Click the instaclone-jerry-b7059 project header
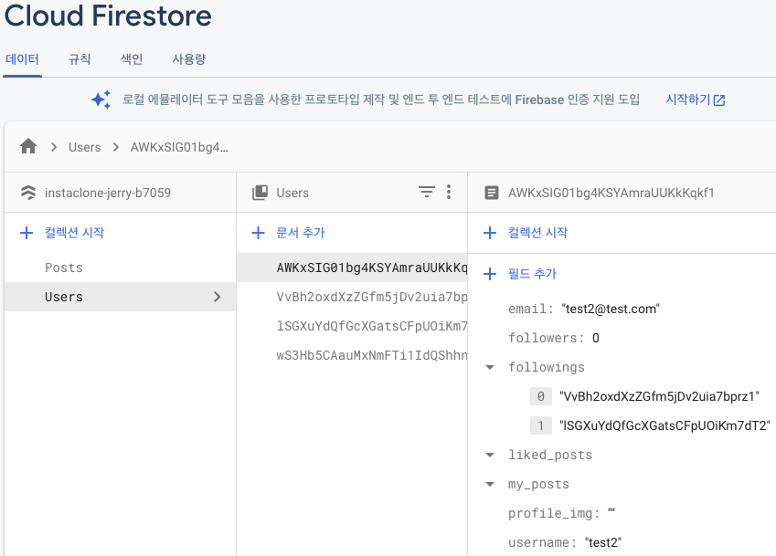 pos(107,193)
